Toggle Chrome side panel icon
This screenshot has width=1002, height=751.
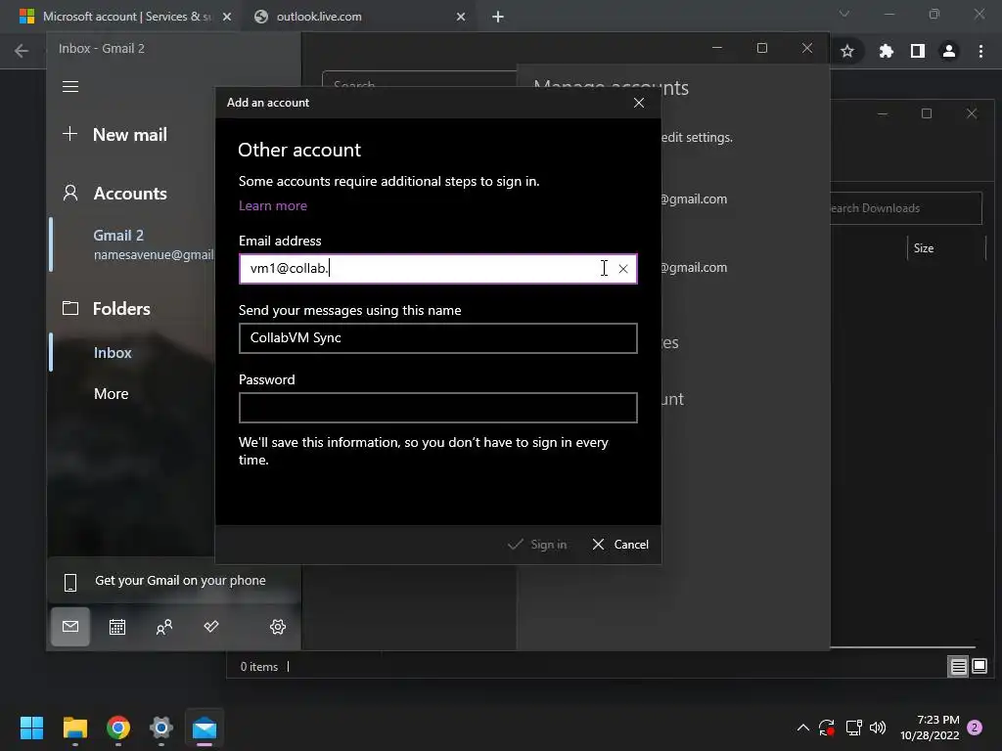pyautogui.click(x=918, y=51)
